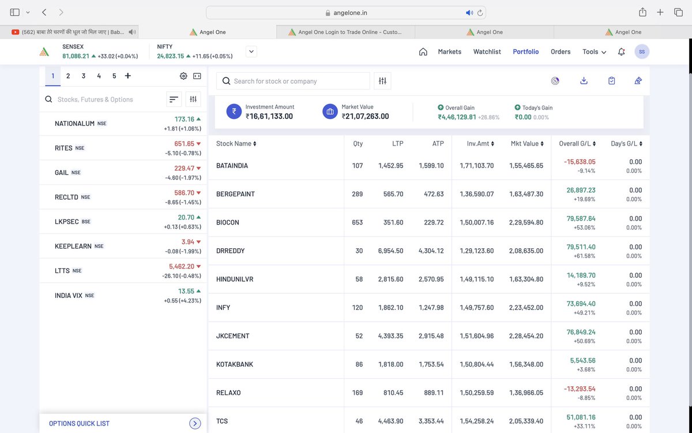
Task: Add a new watchlist with plus
Action: click(128, 76)
